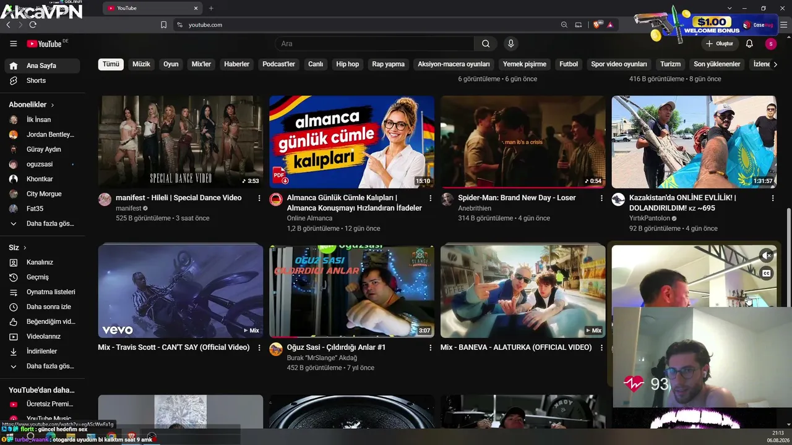The image size is (792, 445).
Task: Start voice search with microphone icon
Action: 510,44
